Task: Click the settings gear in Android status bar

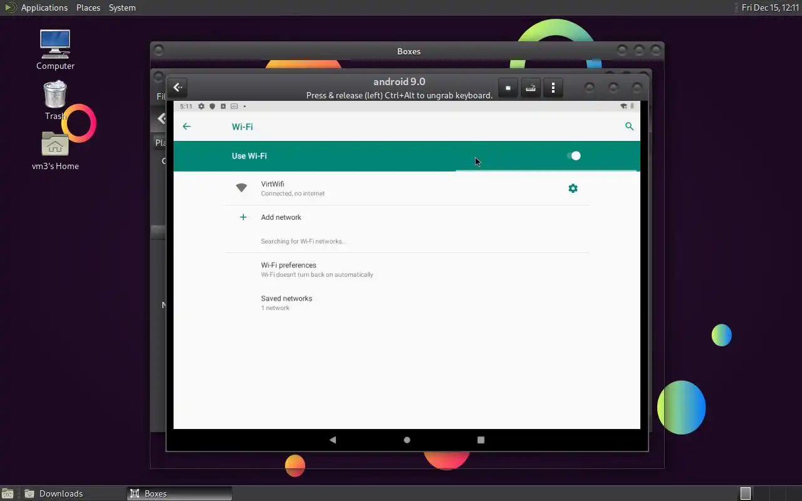Action: coord(201,106)
